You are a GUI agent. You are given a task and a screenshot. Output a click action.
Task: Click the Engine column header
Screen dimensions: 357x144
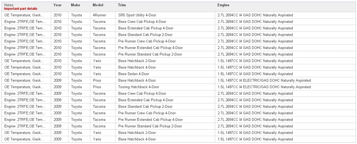[x=223, y=5]
